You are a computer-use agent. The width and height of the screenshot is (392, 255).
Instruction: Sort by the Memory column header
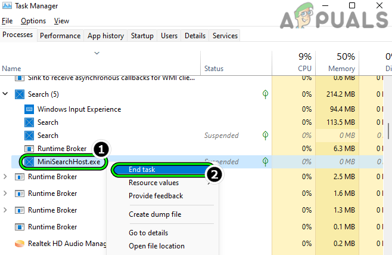coord(337,63)
